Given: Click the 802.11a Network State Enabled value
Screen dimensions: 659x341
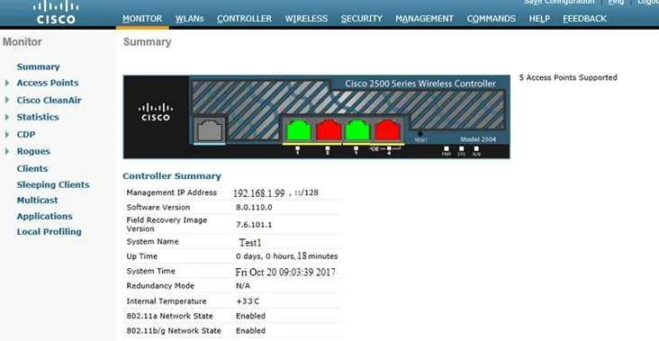Looking at the screenshot, I should 250,316.
